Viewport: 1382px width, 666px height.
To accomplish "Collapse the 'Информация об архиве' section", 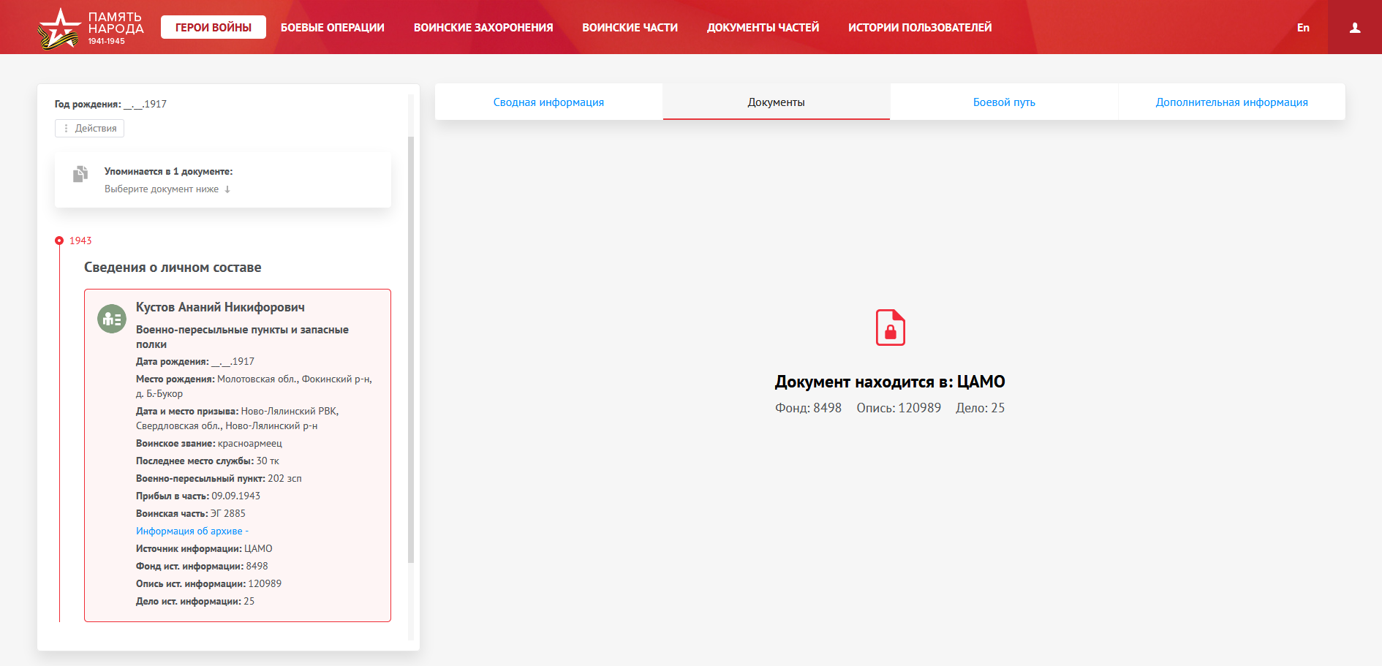I will click(192, 531).
